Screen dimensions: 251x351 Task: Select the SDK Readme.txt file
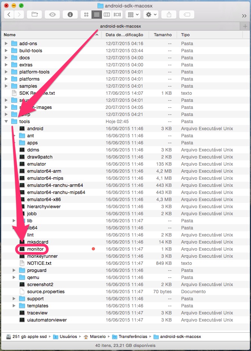pos(37,93)
